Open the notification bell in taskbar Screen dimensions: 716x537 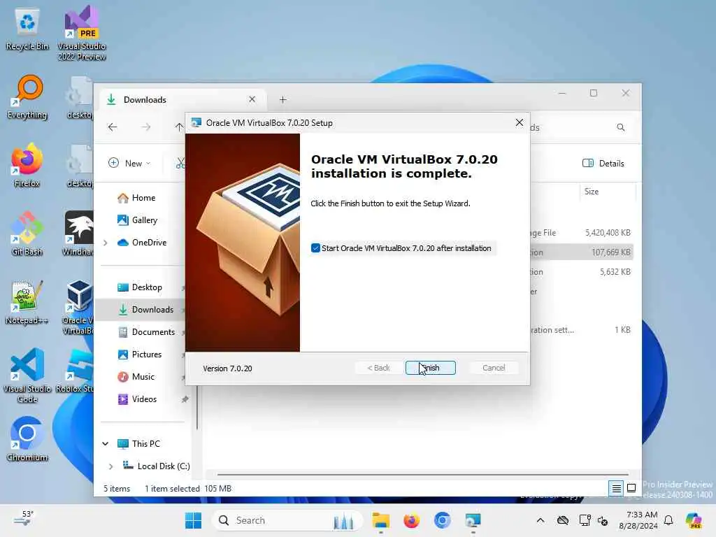pyautogui.click(x=668, y=520)
